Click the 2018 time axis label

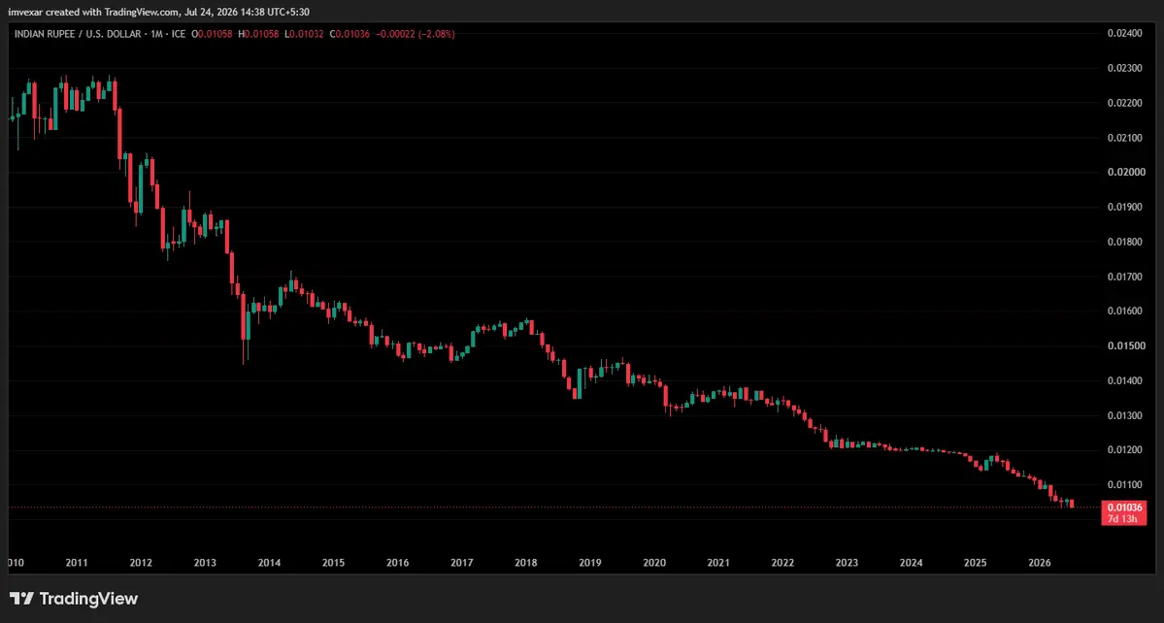coord(525,563)
